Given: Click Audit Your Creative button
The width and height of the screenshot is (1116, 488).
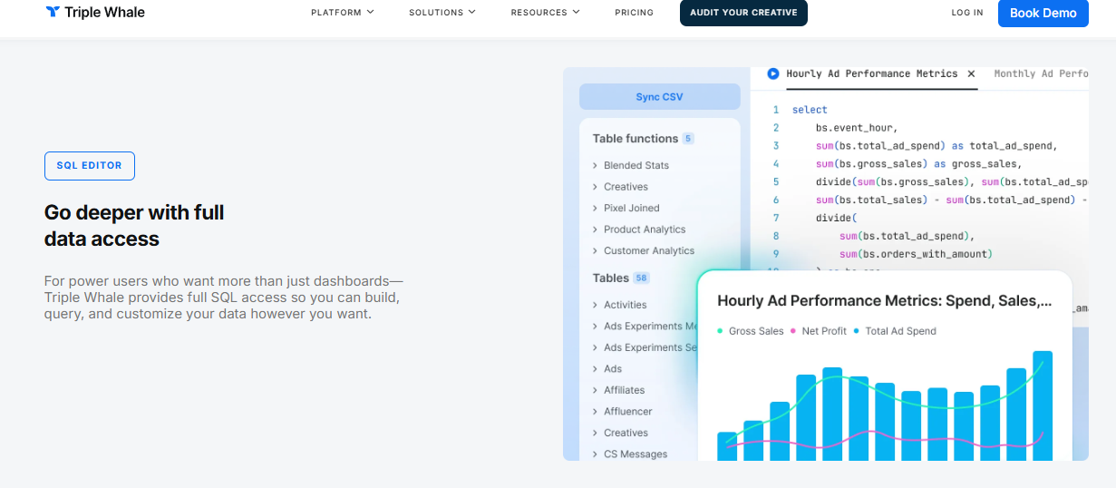Looking at the screenshot, I should click(743, 13).
